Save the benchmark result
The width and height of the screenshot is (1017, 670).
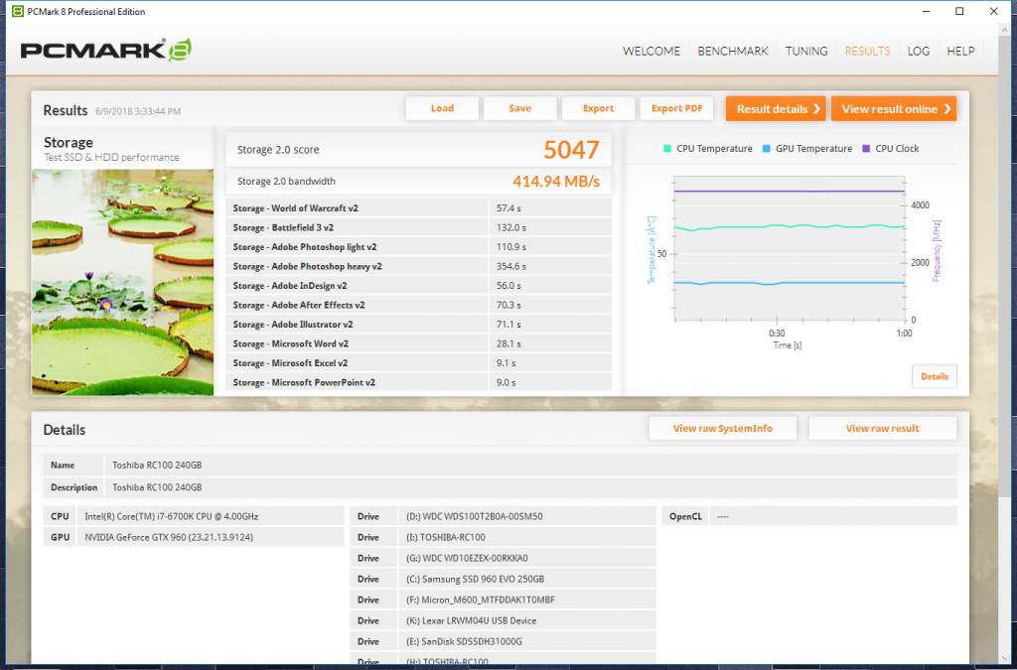pyautogui.click(x=519, y=109)
